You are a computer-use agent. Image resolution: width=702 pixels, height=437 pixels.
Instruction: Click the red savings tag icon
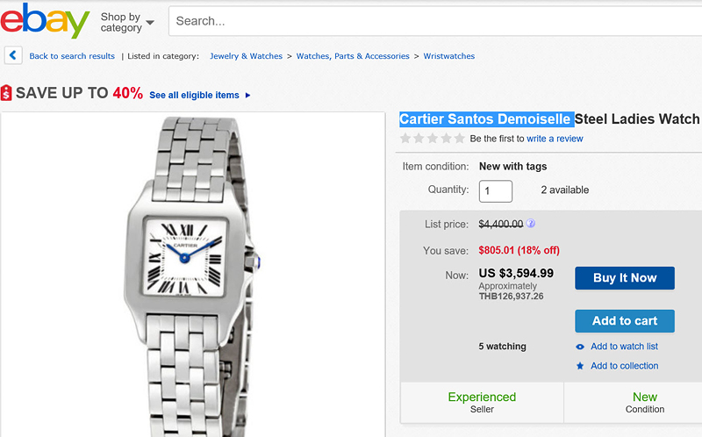pyautogui.click(x=6, y=93)
